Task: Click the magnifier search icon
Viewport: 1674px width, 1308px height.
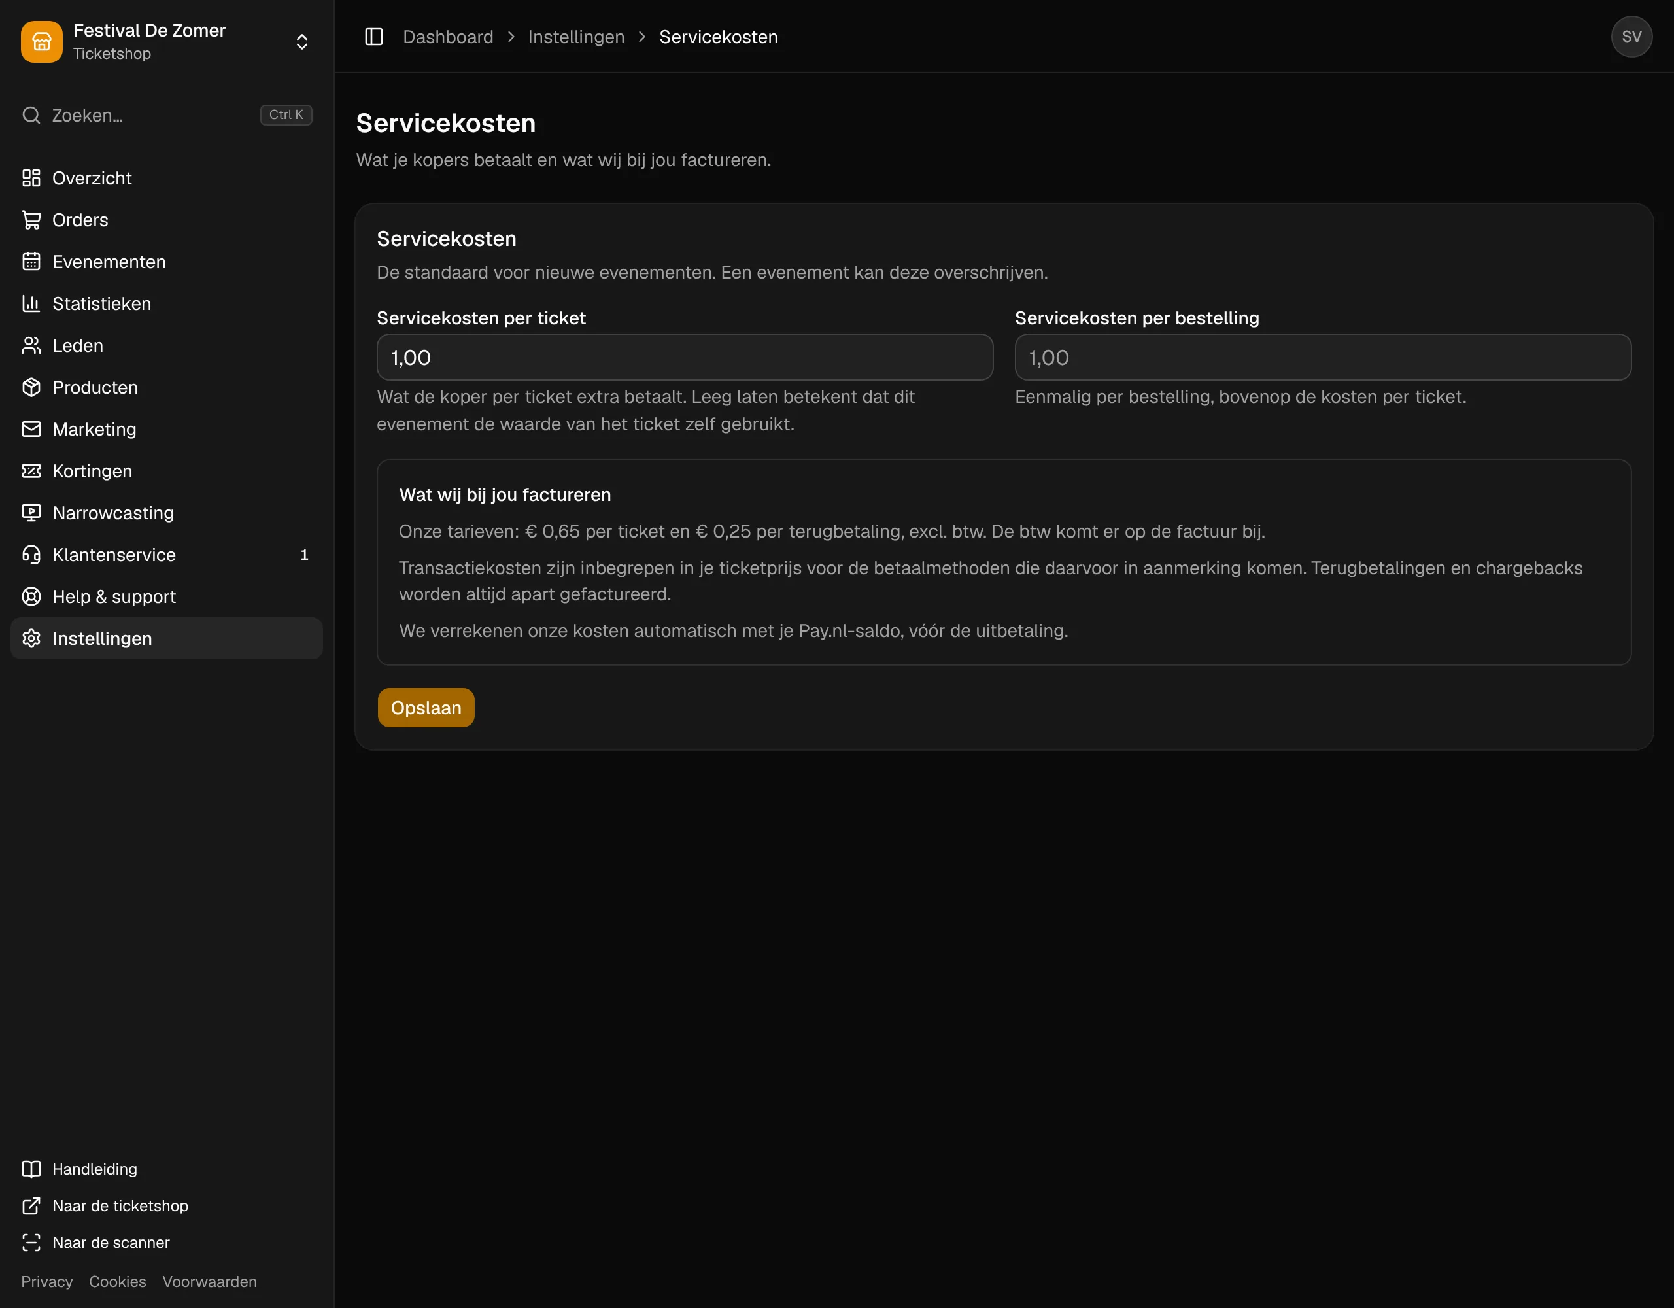Action: (x=31, y=115)
